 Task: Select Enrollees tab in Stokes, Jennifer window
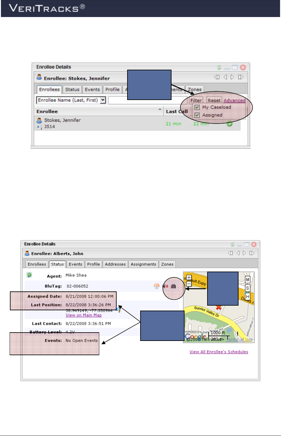[x=49, y=89]
